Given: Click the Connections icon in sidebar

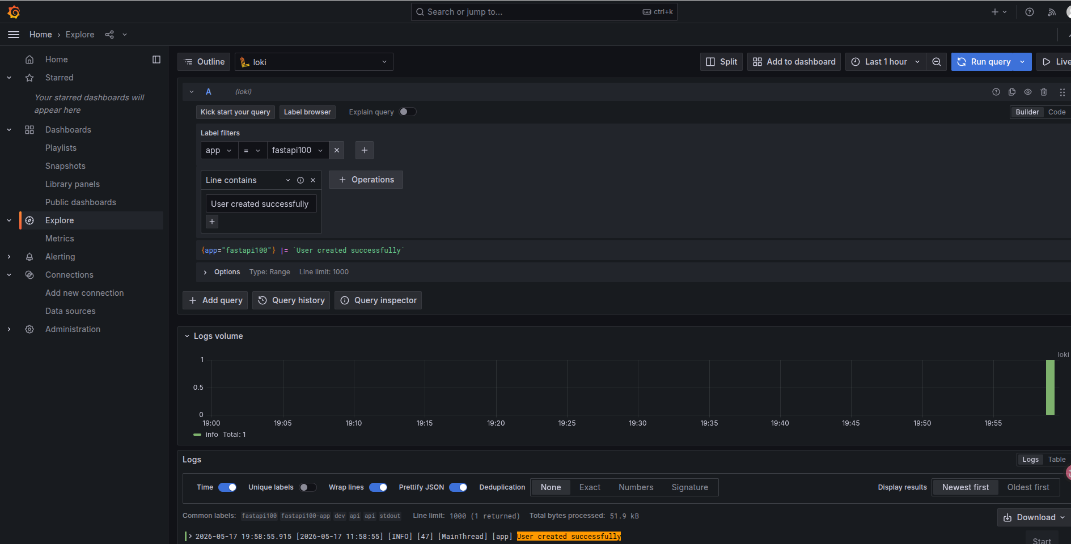Looking at the screenshot, I should pos(29,275).
